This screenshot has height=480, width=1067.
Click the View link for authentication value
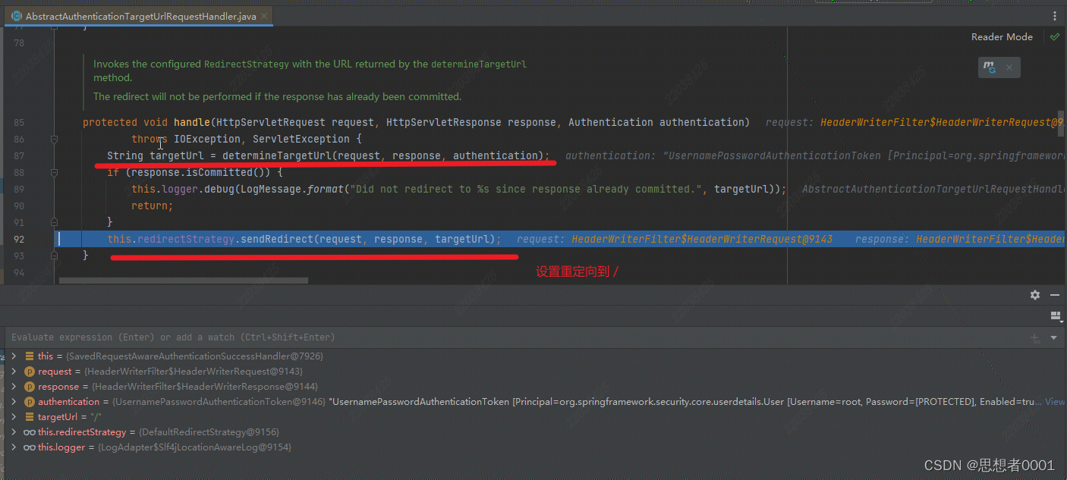pyautogui.click(x=1055, y=402)
